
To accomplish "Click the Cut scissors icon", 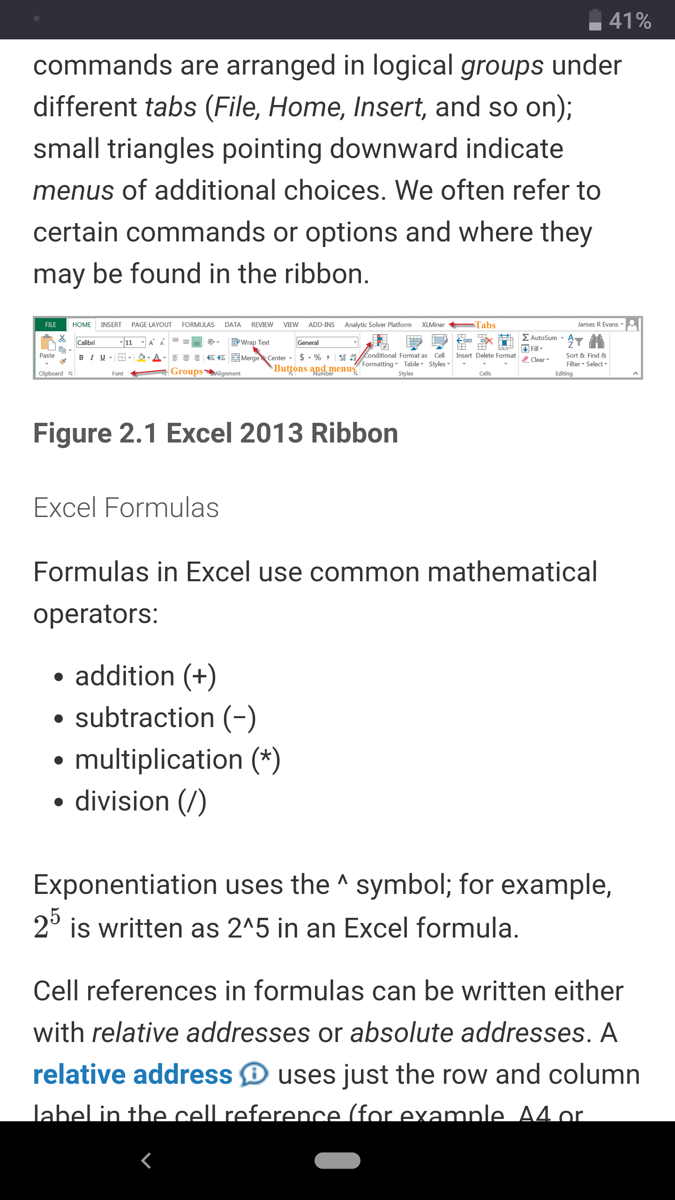I will click(x=62, y=338).
